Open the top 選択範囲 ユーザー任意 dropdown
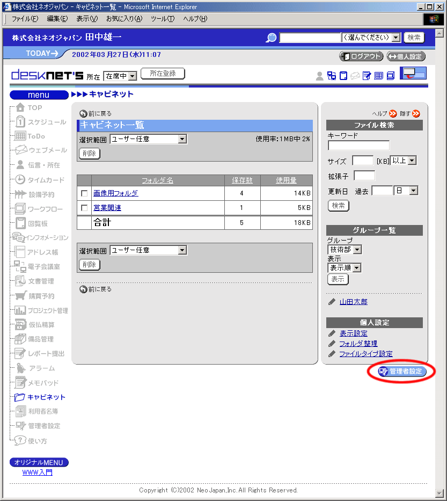The image size is (447, 501). 148,140
